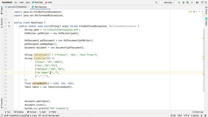Click the java breadcrumb in navigation bar
Viewport: 208px width, 117px height.
click(28, 2)
